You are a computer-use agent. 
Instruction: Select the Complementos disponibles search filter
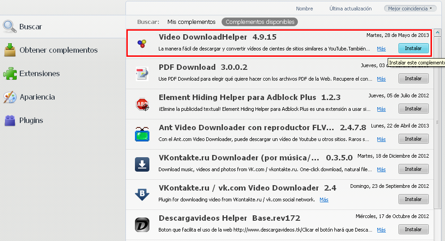coord(260,22)
